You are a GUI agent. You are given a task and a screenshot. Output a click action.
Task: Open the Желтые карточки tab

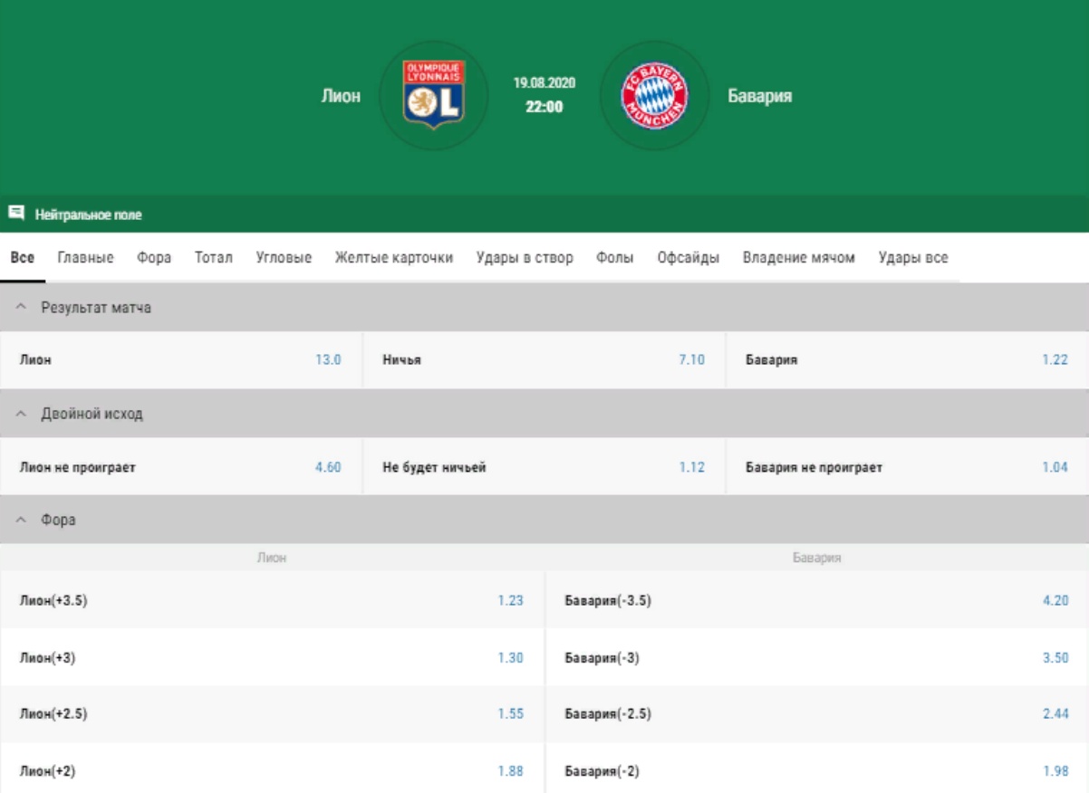(x=394, y=258)
